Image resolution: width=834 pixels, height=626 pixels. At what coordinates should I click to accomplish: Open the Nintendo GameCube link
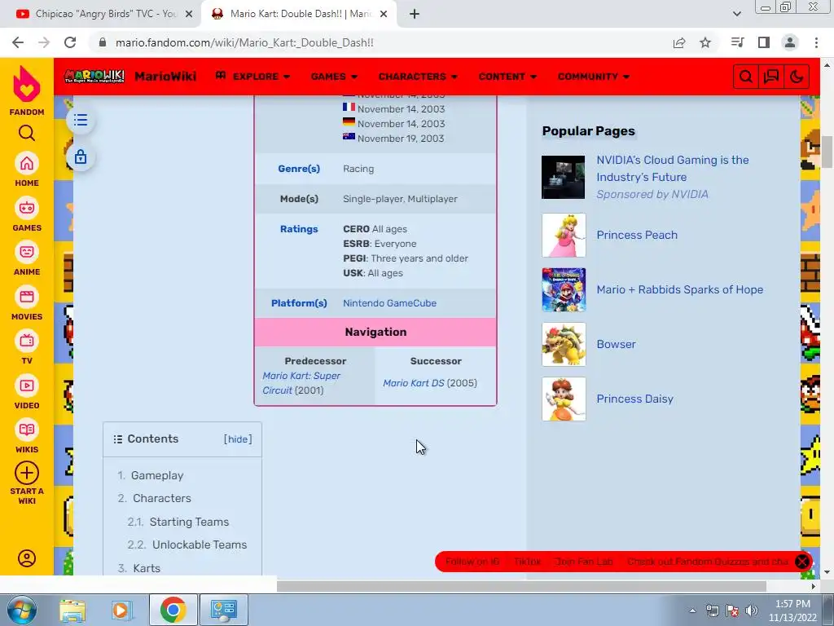(389, 303)
